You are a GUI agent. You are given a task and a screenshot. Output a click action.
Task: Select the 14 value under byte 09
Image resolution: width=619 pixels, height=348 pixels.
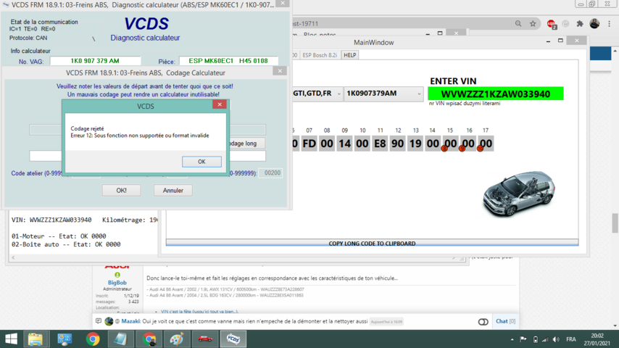[x=344, y=144]
